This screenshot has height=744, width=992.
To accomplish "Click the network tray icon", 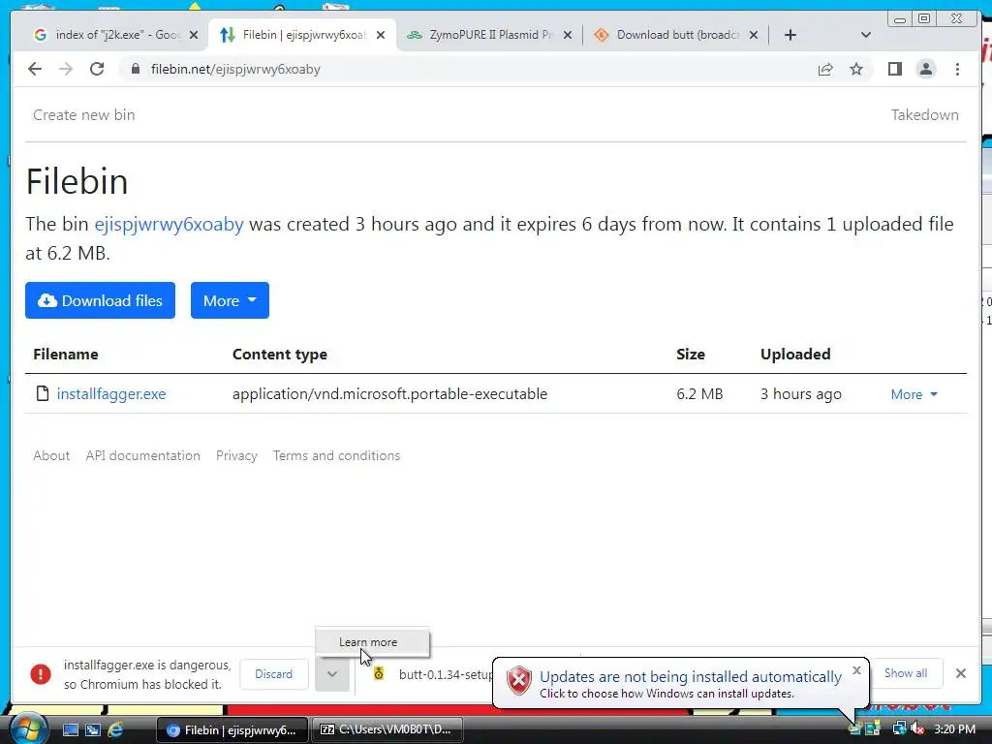I will 898,729.
